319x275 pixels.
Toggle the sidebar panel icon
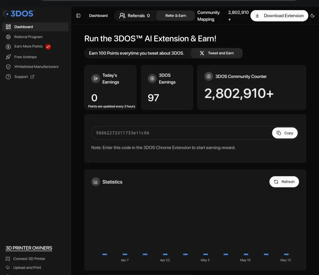(78, 16)
